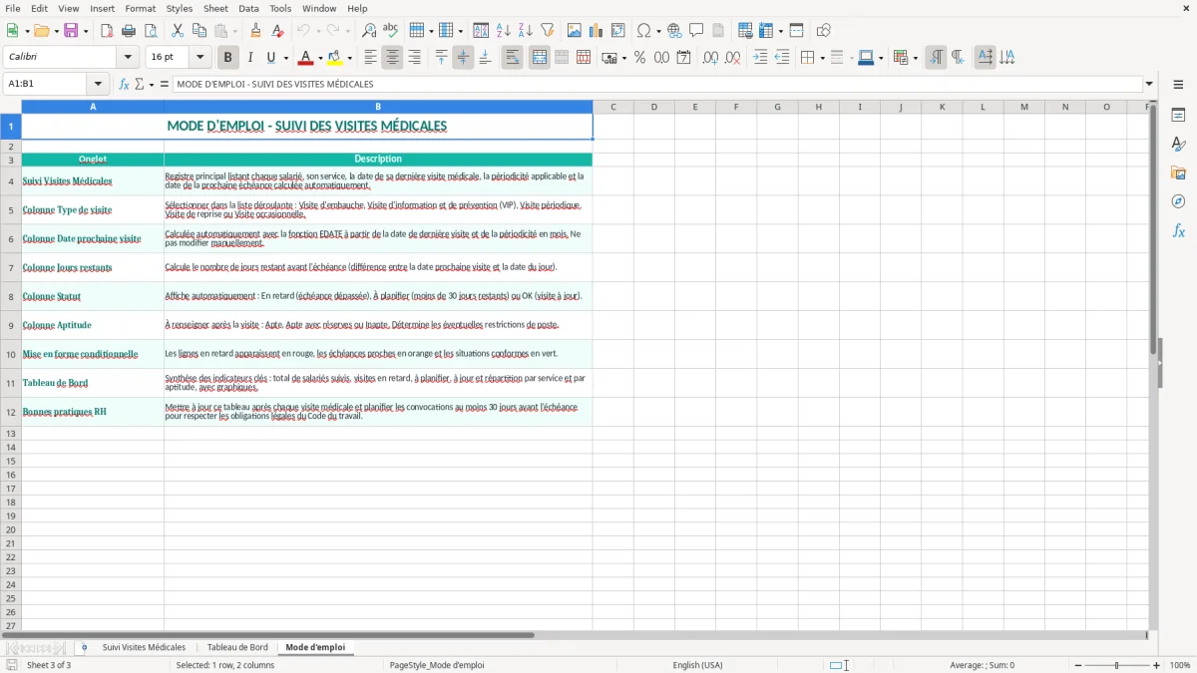Open Find and Replace
Image resolution: width=1197 pixels, height=673 pixels.
click(369, 31)
